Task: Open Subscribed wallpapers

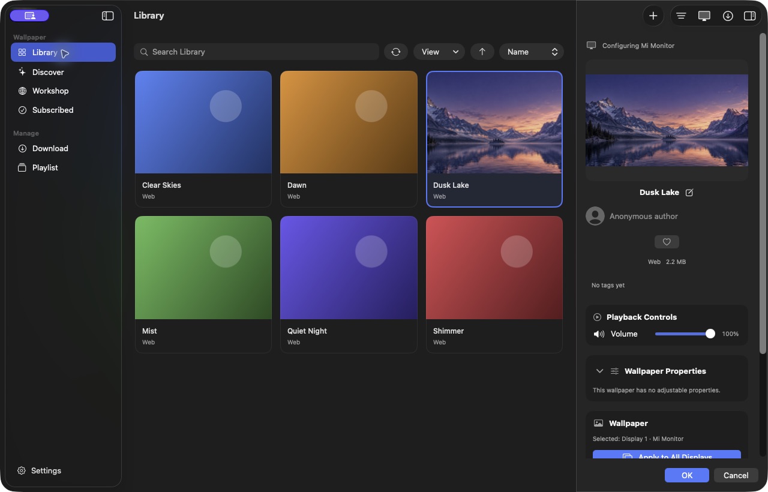Action: pos(63,110)
